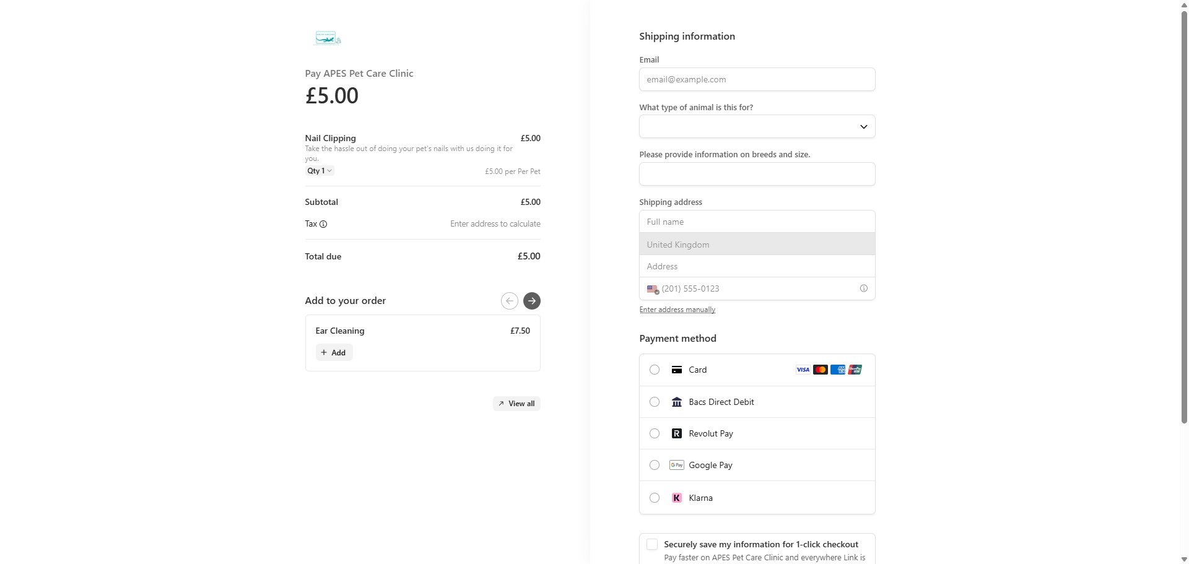Screen dimensions: 1189x564
Task: Select Bacs Direct Debit payment option
Action: pos(757,402)
